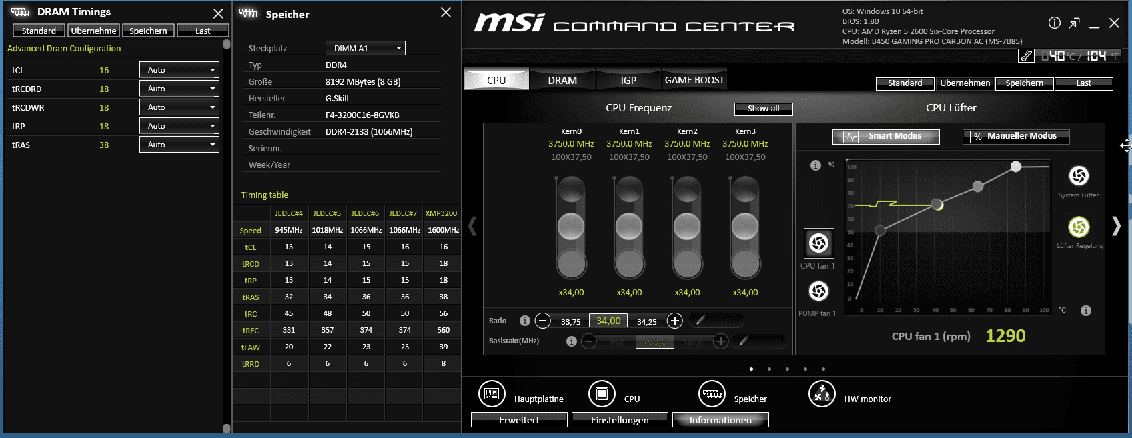This screenshot has width=1132, height=438.
Task: Click Last in DRAM Timings window
Action: pyautogui.click(x=203, y=31)
